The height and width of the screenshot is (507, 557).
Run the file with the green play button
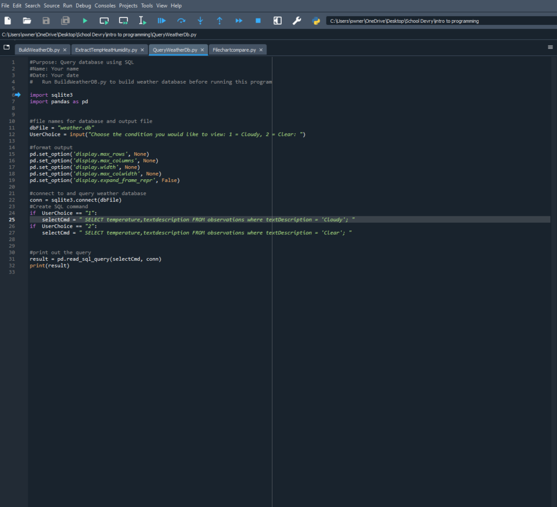pos(85,21)
